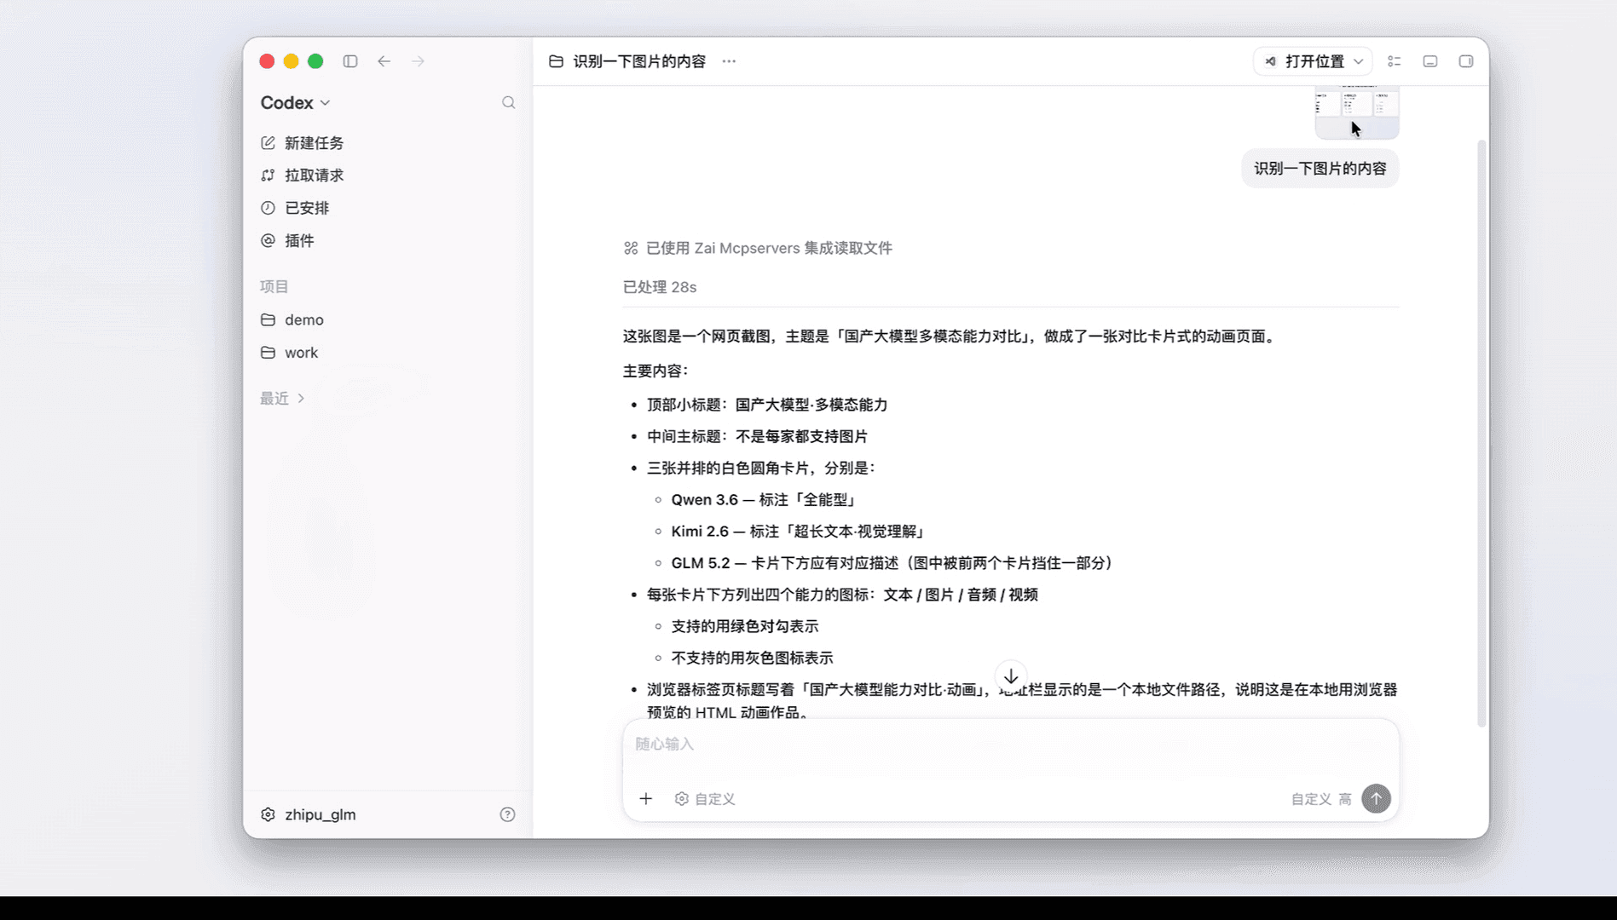This screenshot has width=1617, height=920.
Task: Open the task list icon in toolbar
Action: (x=1395, y=61)
